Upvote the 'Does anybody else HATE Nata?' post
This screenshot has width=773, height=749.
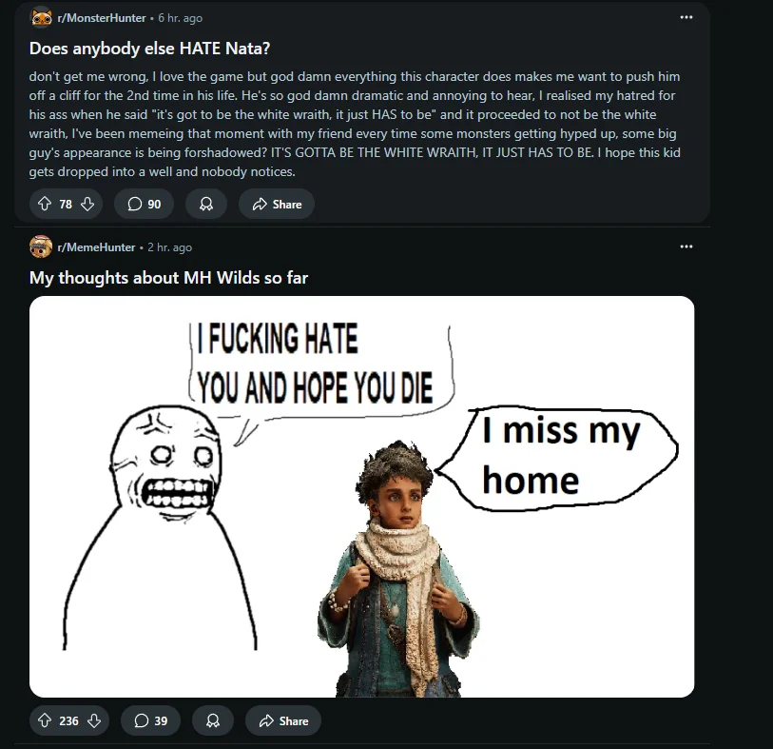point(45,204)
